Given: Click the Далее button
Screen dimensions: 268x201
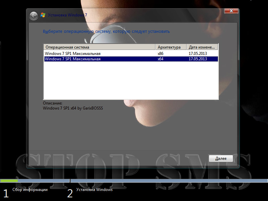Looking at the screenshot, I should [x=221, y=158].
